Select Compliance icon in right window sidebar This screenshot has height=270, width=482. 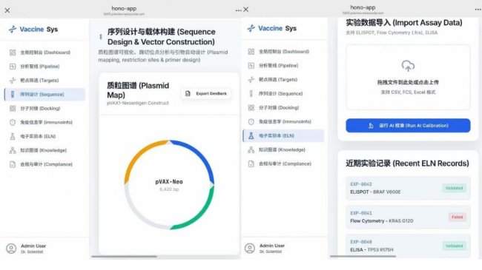[251, 163]
